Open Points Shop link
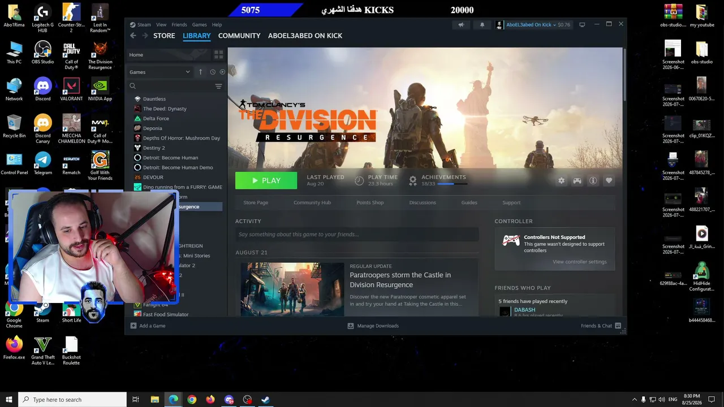 click(x=370, y=202)
